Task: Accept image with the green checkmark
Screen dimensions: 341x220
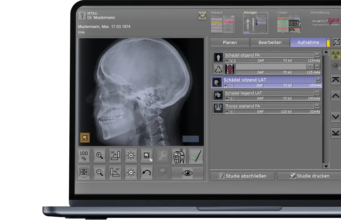Action: coord(196,156)
